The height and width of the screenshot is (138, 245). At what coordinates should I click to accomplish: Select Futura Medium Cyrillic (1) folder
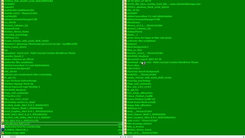pos(141,99)
